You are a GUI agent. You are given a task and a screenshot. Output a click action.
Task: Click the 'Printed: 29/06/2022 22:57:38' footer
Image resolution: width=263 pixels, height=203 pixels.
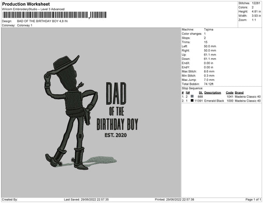(174, 199)
